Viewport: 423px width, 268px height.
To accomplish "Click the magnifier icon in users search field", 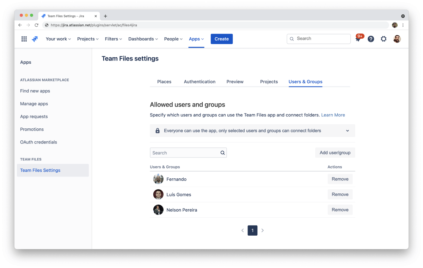I will [x=222, y=153].
